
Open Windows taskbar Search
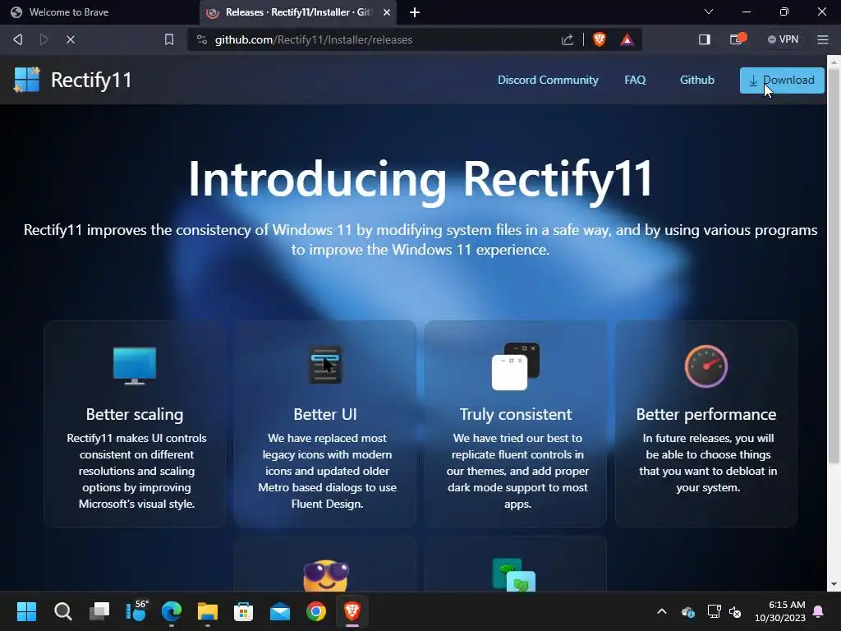tap(62, 611)
